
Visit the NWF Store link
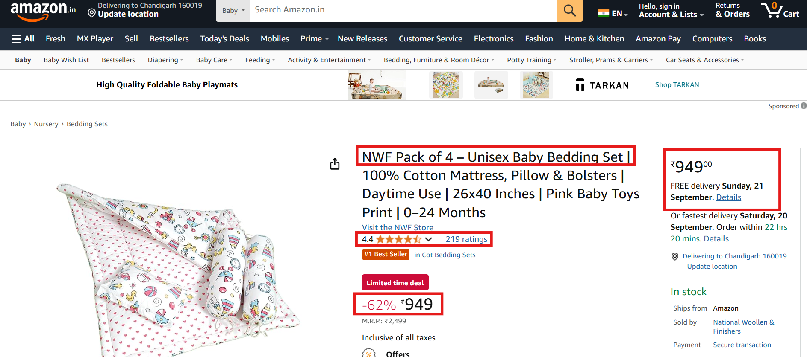click(398, 227)
